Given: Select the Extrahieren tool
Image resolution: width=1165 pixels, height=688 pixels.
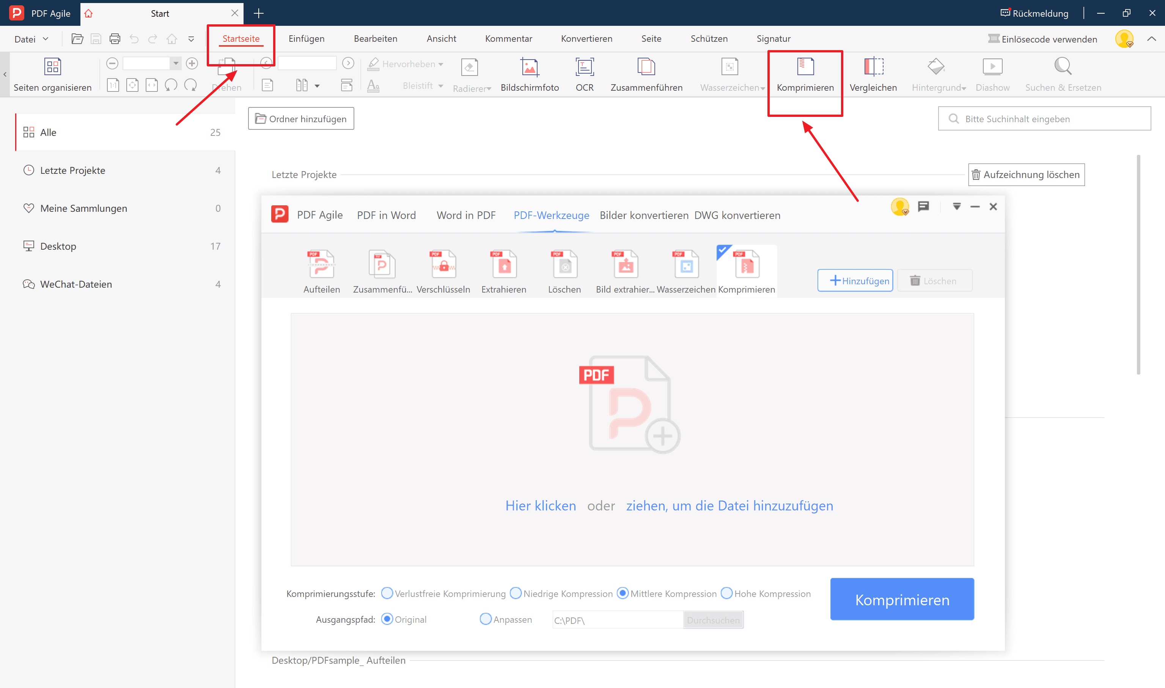Looking at the screenshot, I should (x=504, y=272).
